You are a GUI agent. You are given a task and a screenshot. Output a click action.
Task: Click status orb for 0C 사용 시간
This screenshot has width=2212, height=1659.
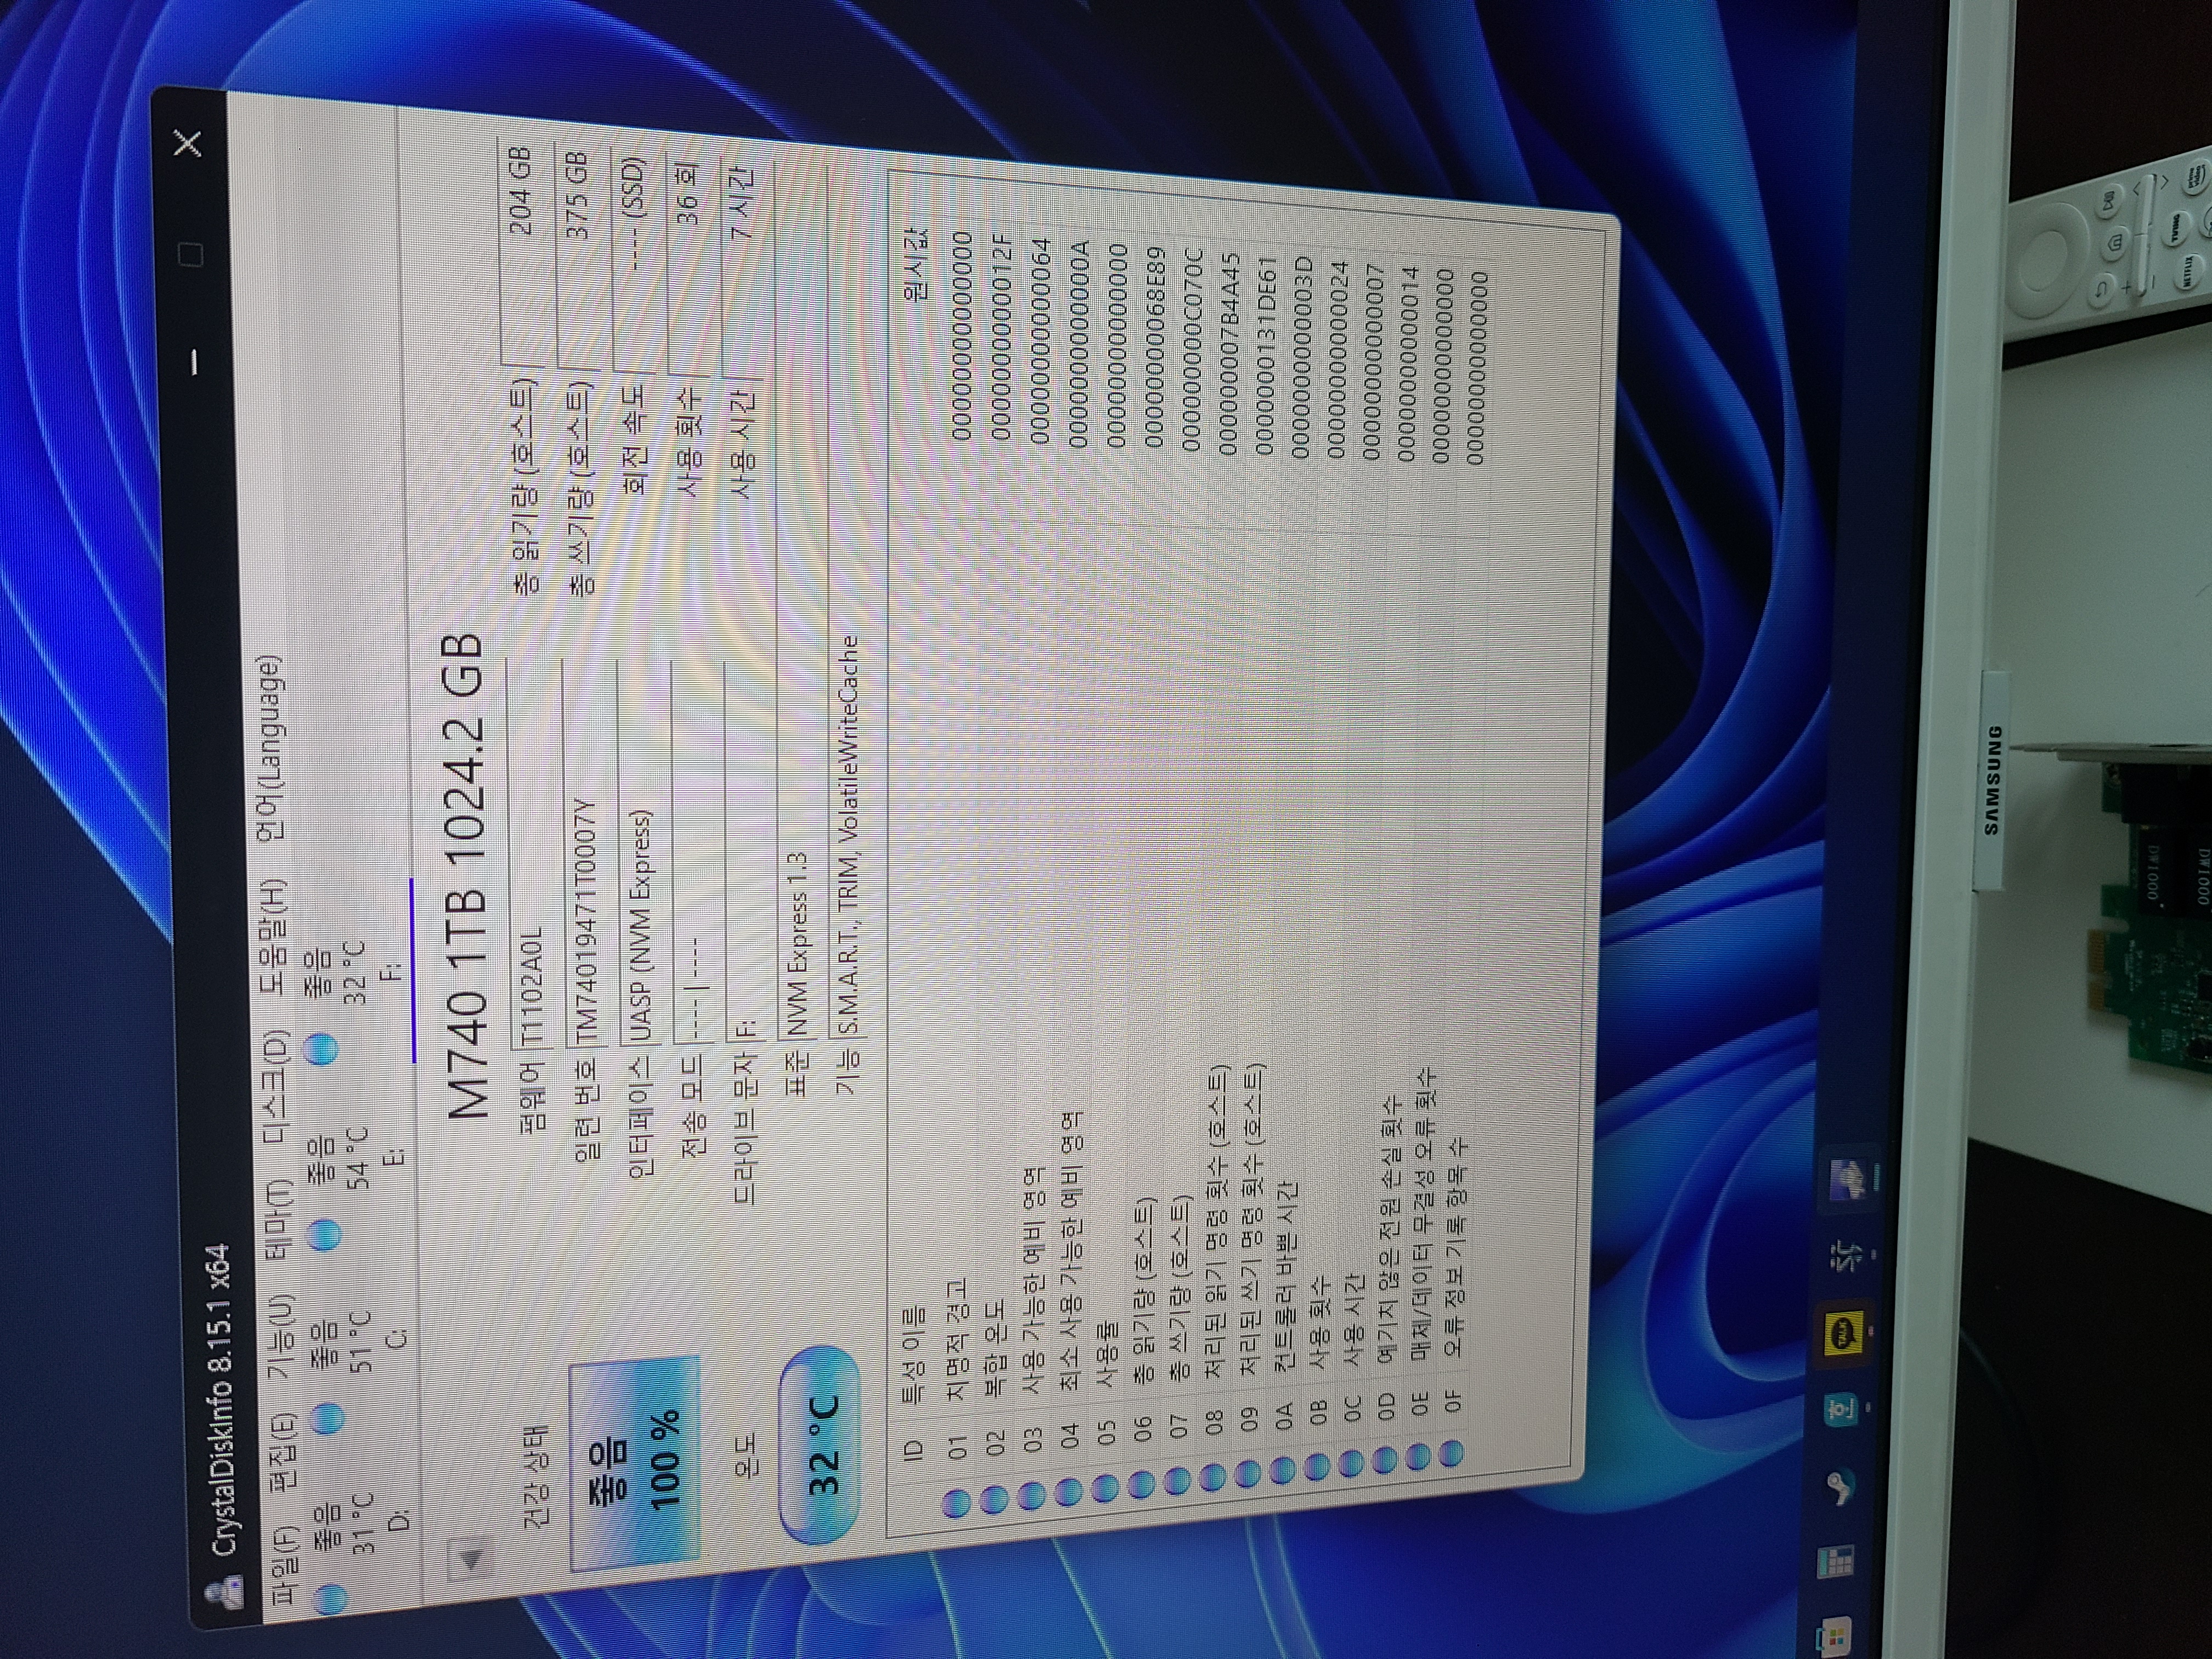pos(1350,1462)
